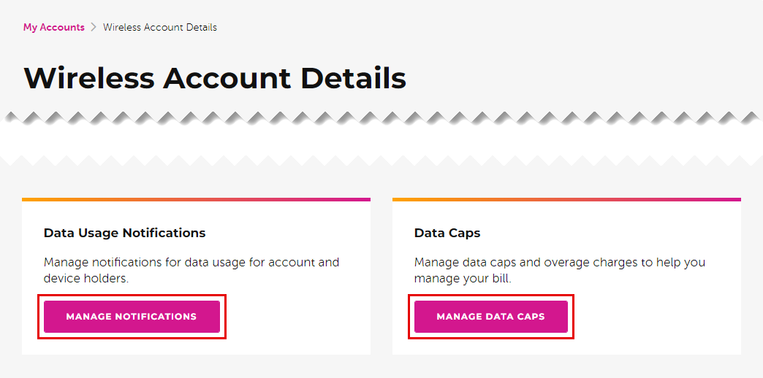Image resolution: width=763 pixels, height=378 pixels.
Task: Click the black zigzag divider under the heading
Action: click(x=380, y=117)
